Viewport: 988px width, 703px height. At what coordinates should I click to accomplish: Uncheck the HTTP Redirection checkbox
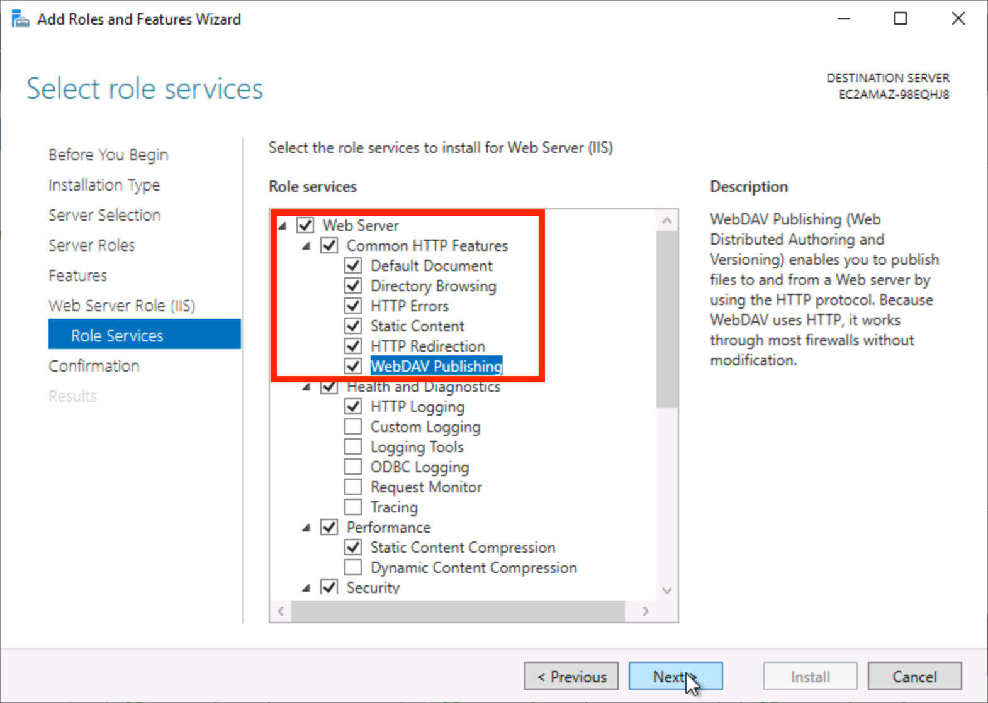click(x=353, y=346)
